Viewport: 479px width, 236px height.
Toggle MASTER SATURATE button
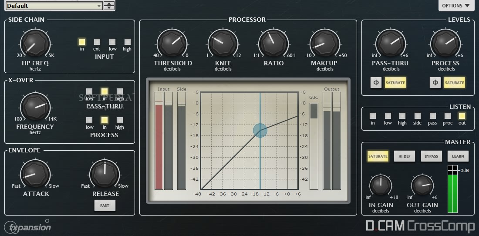pyautogui.click(x=378, y=156)
